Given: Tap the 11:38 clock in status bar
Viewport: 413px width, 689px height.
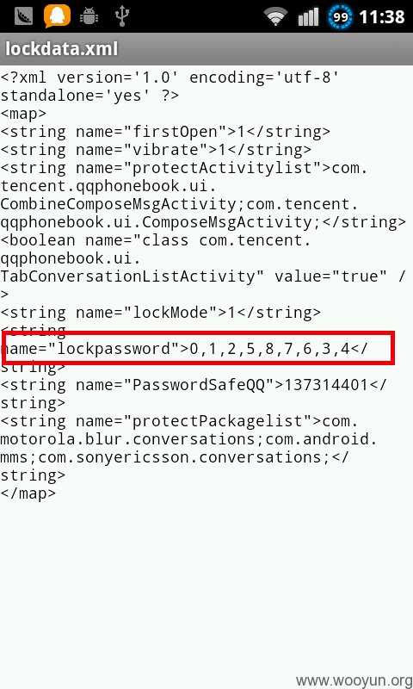Looking at the screenshot, I should point(382,16).
